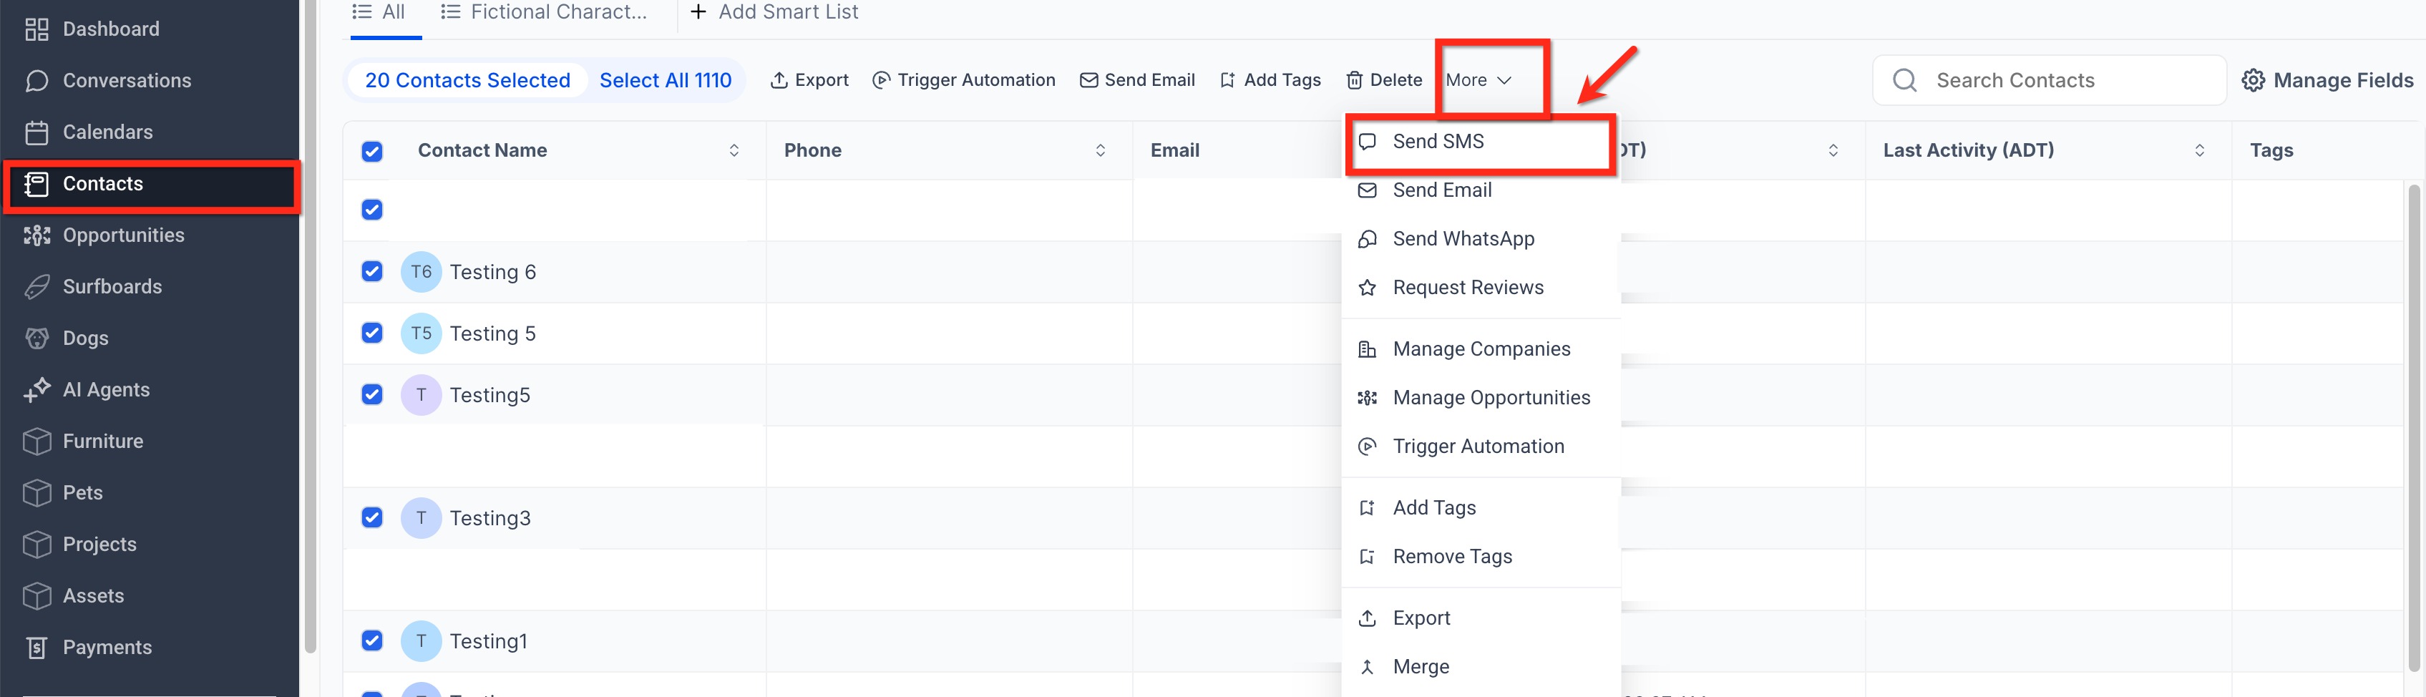Select Trigger Automation in the dropdown menu
This screenshot has height=697, width=2426.
(x=1481, y=447)
